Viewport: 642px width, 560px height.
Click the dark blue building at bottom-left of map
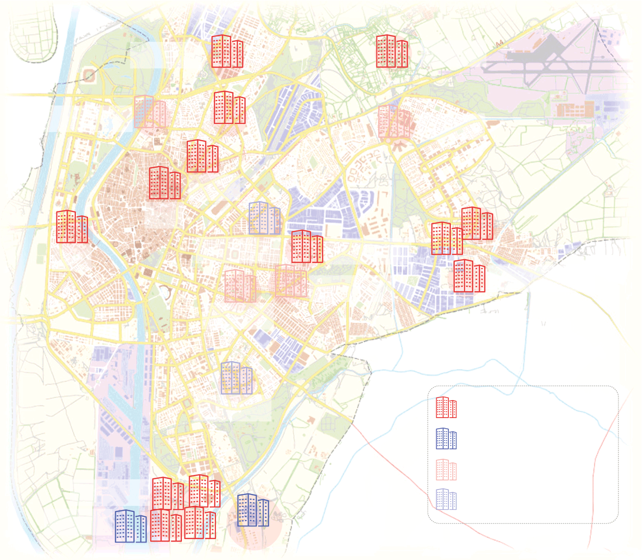point(130,526)
